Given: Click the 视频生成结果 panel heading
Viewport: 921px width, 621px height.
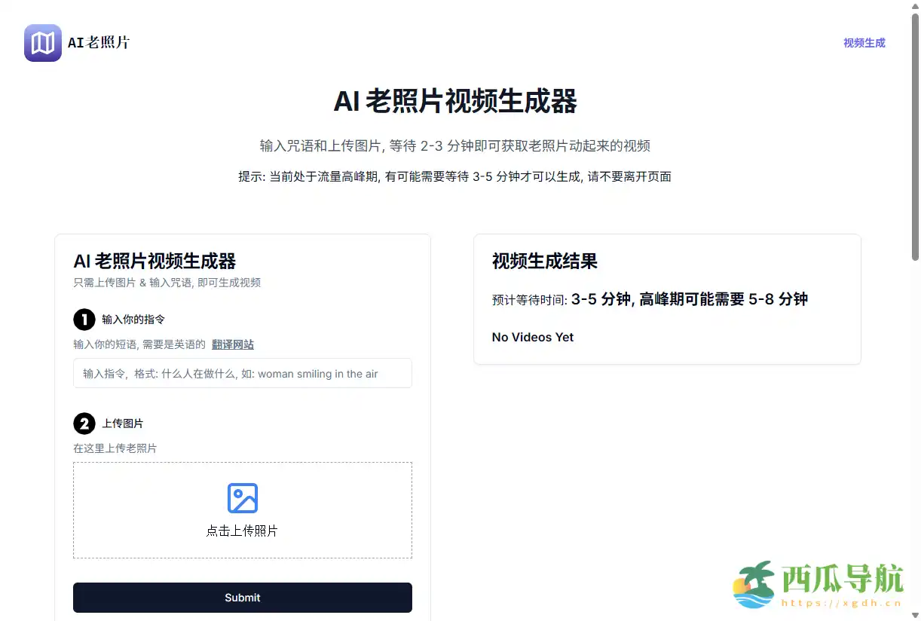Looking at the screenshot, I should coord(544,262).
